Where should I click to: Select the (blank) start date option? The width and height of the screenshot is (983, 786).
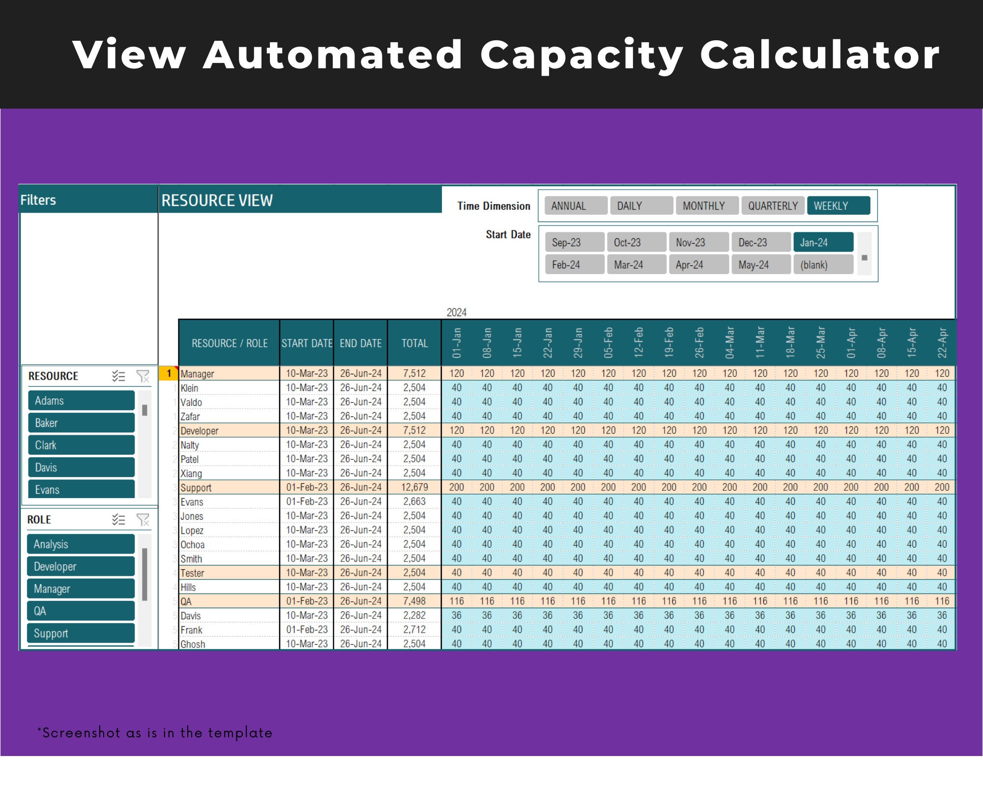[x=823, y=265]
